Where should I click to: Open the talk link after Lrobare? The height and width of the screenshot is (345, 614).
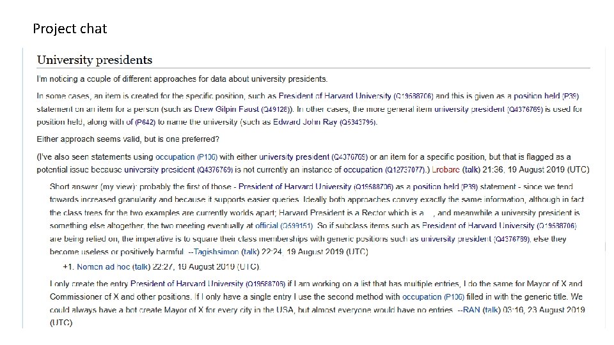[x=471, y=170]
